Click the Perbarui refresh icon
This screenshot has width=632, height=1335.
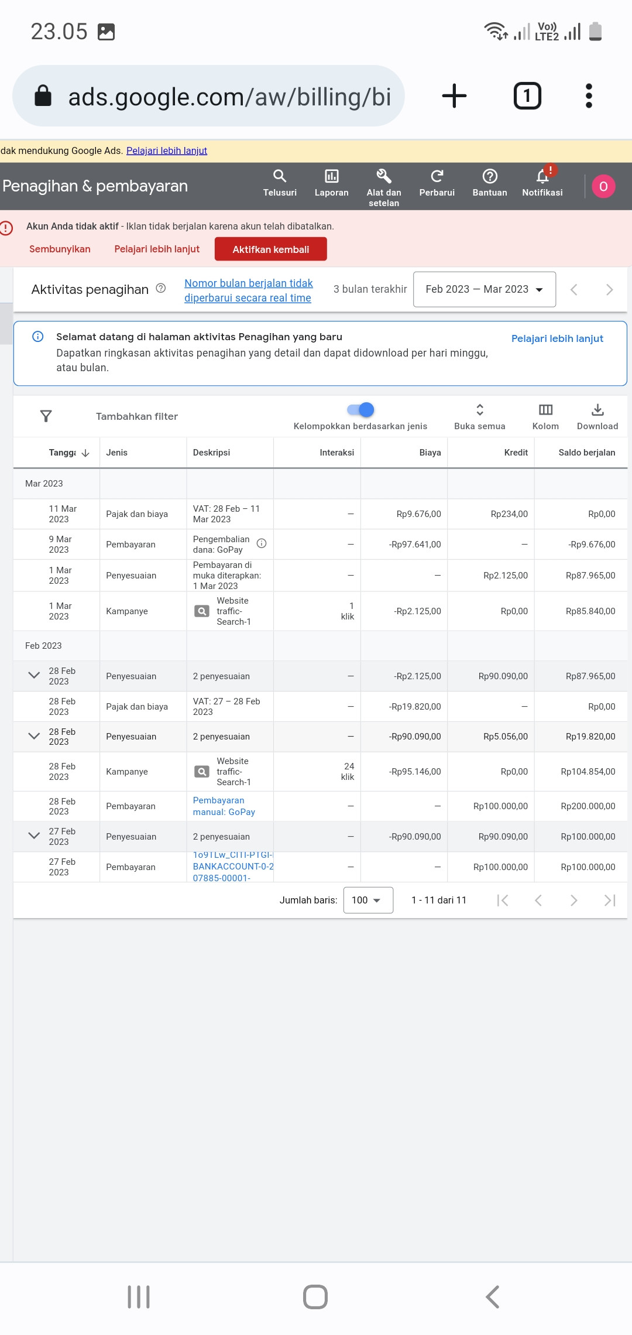pyautogui.click(x=437, y=176)
